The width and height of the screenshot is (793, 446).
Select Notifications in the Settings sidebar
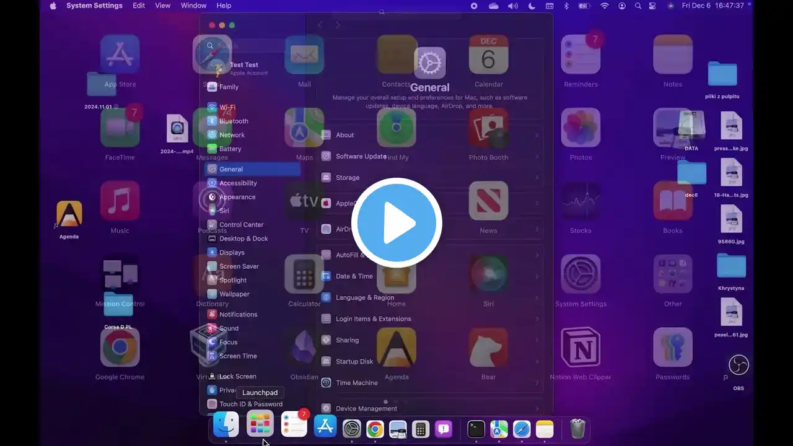(x=253, y=315)
